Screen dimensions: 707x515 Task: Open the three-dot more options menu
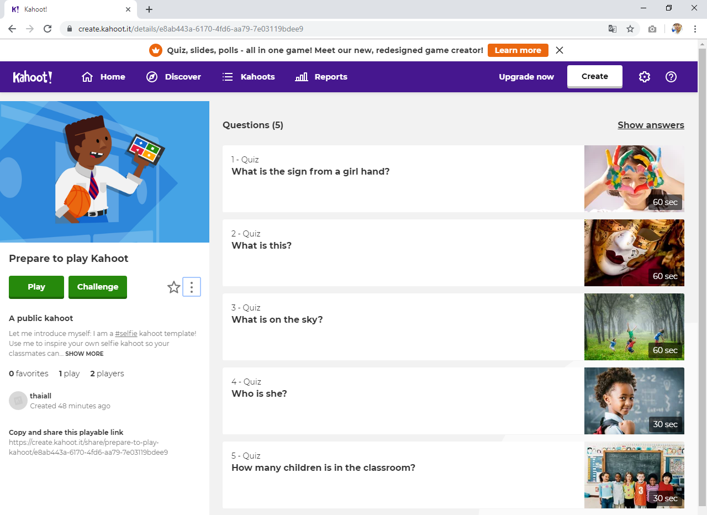pyautogui.click(x=192, y=287)
